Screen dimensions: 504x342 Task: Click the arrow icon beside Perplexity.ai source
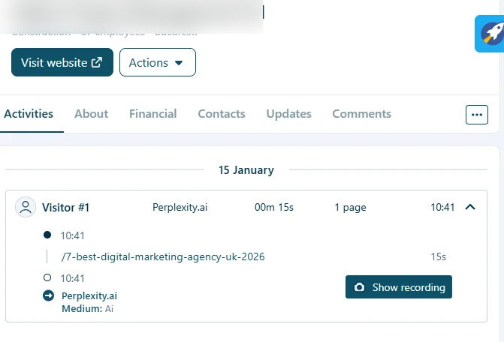(x=49, y=295)
